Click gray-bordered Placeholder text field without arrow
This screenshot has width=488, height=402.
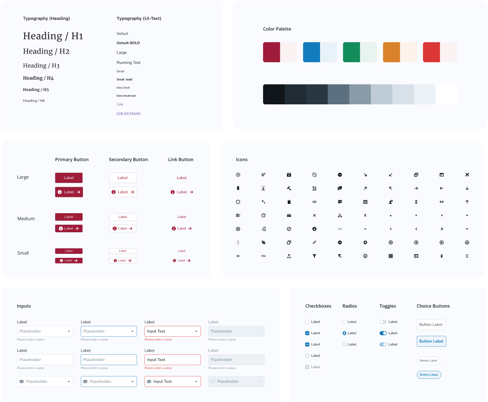[x=45, y=360]
